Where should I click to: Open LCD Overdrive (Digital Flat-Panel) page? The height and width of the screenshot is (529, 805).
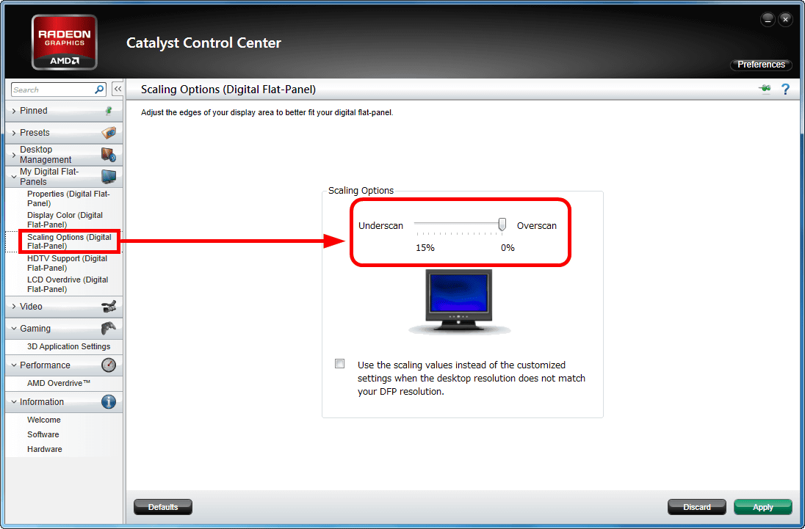[68, 285]
